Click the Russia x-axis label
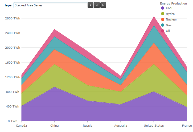 coord(88,126)
